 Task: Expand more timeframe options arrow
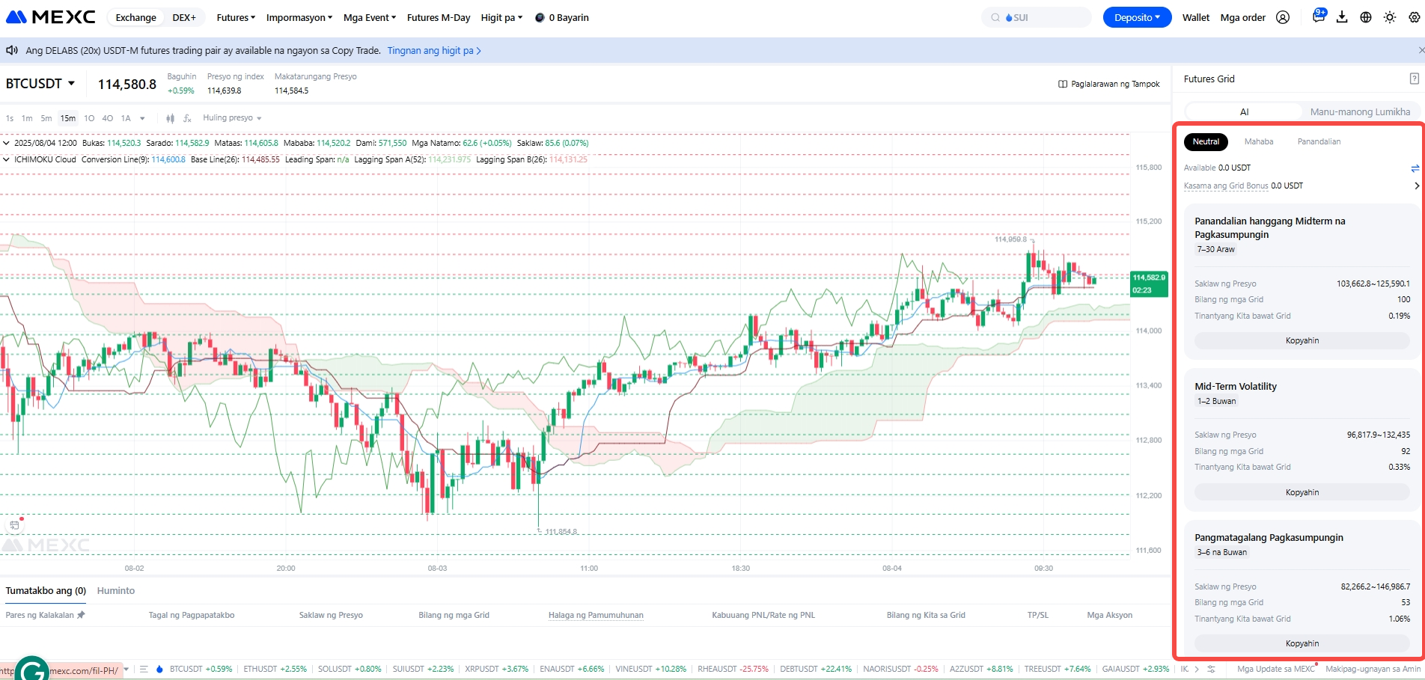coord(142,118)
